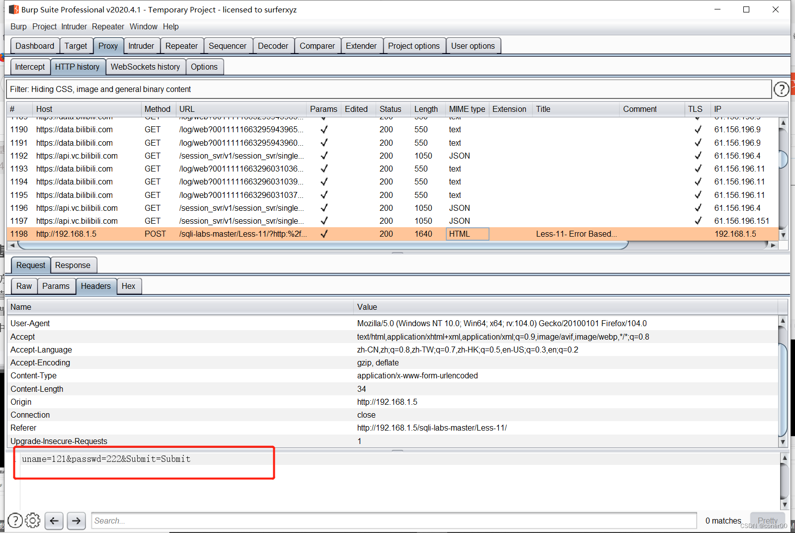Open the Help menu

click(x=171, y=26)
